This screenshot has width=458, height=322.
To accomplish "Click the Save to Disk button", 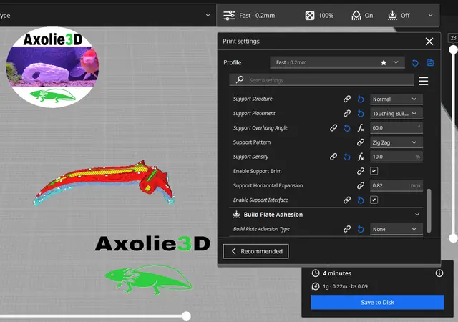I will coord(377,302).
